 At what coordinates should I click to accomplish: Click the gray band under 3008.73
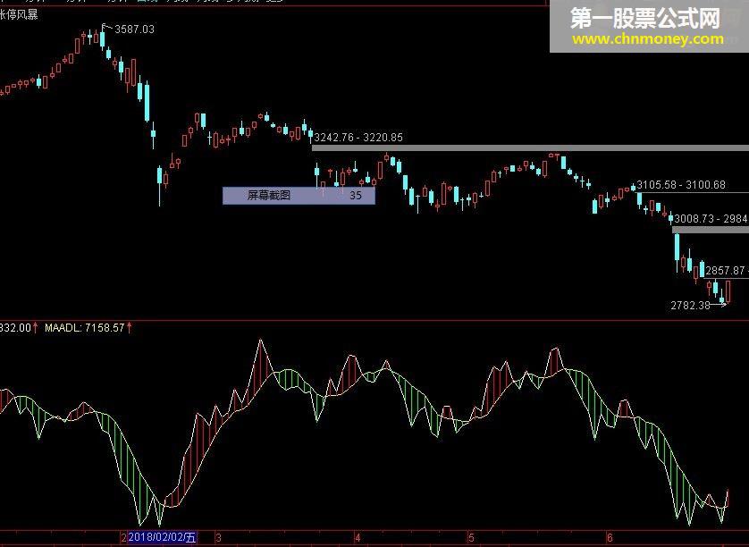711,230
